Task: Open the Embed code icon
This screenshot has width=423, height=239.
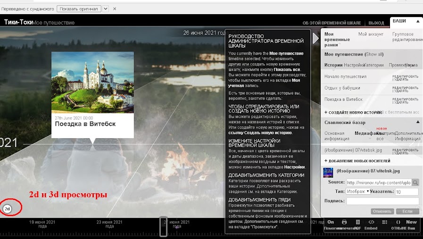Action: pyautogui.click(x=371, y=222)
